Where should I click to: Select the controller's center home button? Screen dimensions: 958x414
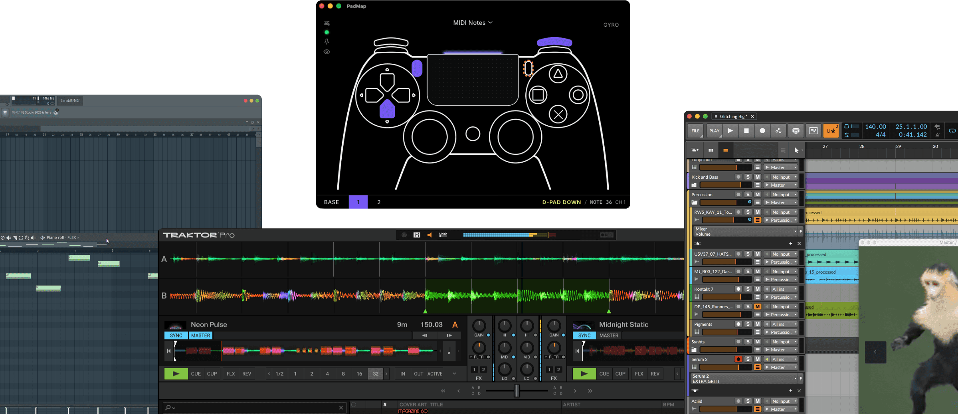[473, 134]
